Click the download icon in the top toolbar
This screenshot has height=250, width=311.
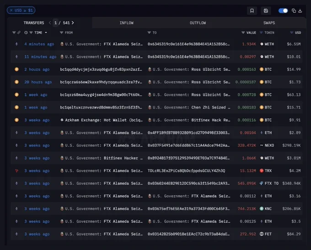click(x=300, y=11)
